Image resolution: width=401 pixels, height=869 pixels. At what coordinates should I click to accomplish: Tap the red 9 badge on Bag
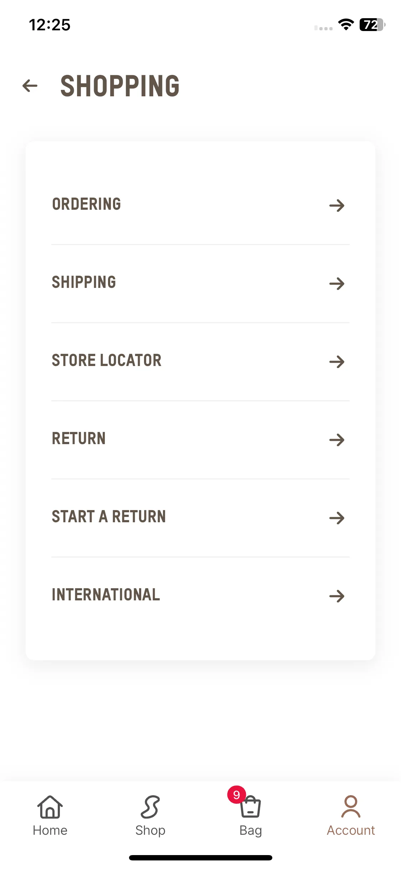236,795
